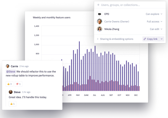This screenshot has height=118, width=168.
Task: Click the thumbs up reaction with count 3
Action: pyautogui.click(x=10, y=84)
